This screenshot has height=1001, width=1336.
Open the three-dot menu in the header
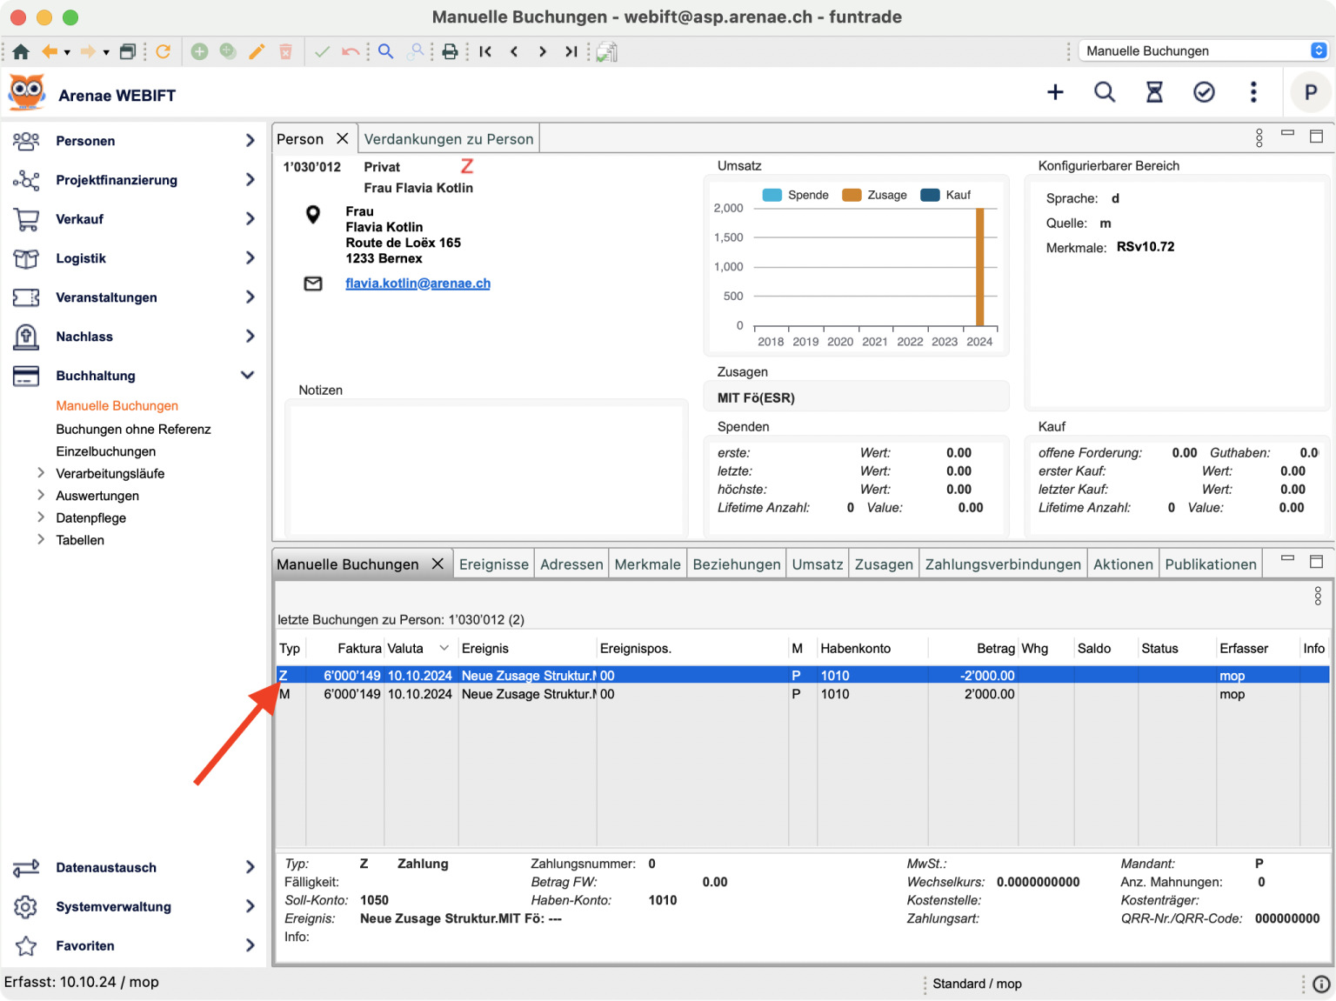click(1253, 92)
